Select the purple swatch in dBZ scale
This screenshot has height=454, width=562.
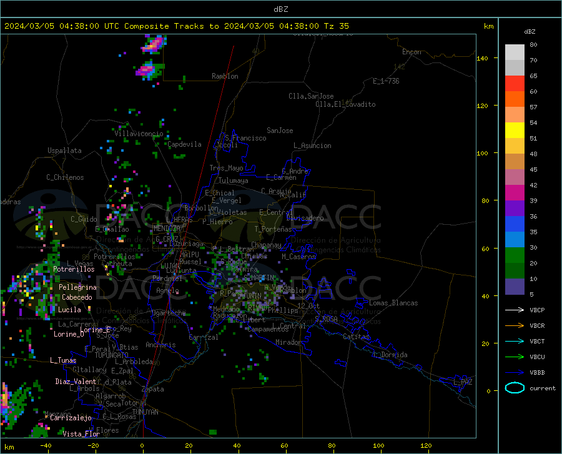[515, 209]
